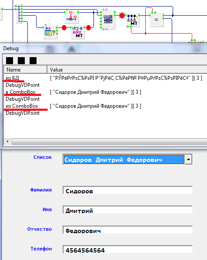Click the Имя input field
Screen dimensions: 207x260
coord(128,210)
